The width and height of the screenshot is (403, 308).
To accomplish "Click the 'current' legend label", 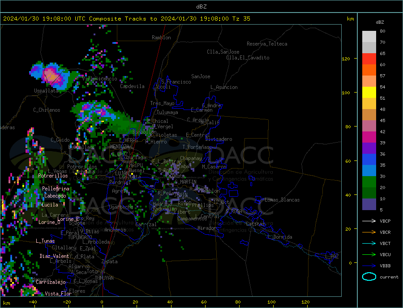I will pos(389,277).
